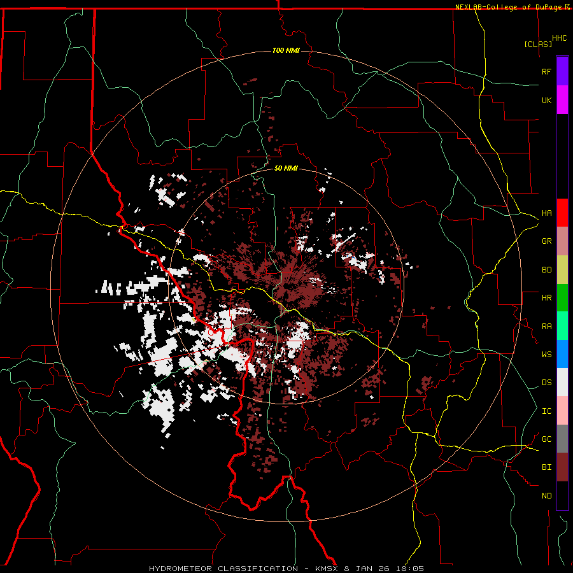Click the "BD" legend label

coord(546,270)
